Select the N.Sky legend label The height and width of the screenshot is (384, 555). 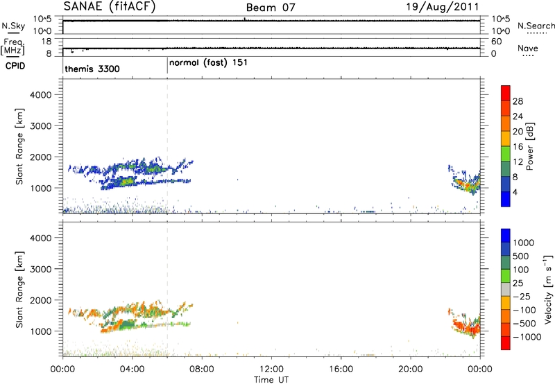tap(13, 26)
